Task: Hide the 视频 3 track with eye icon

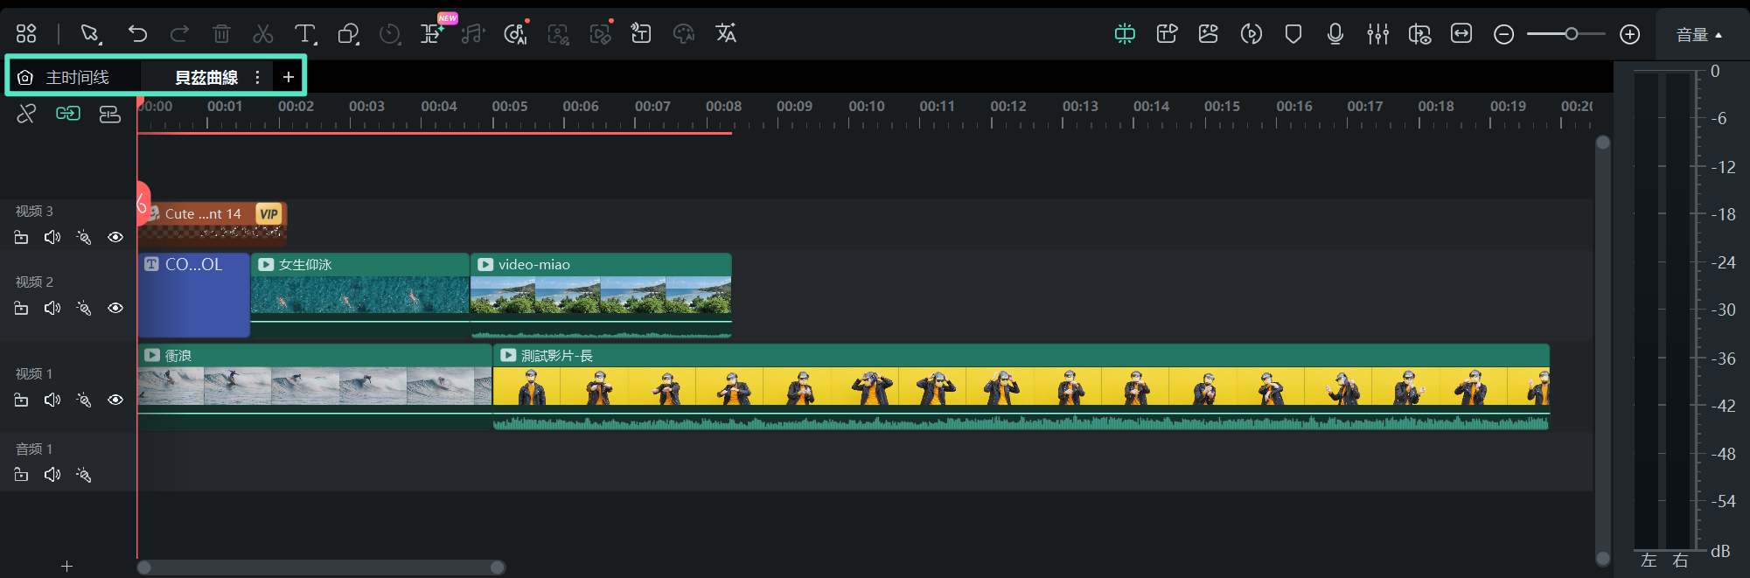Action: coord(115,238)
